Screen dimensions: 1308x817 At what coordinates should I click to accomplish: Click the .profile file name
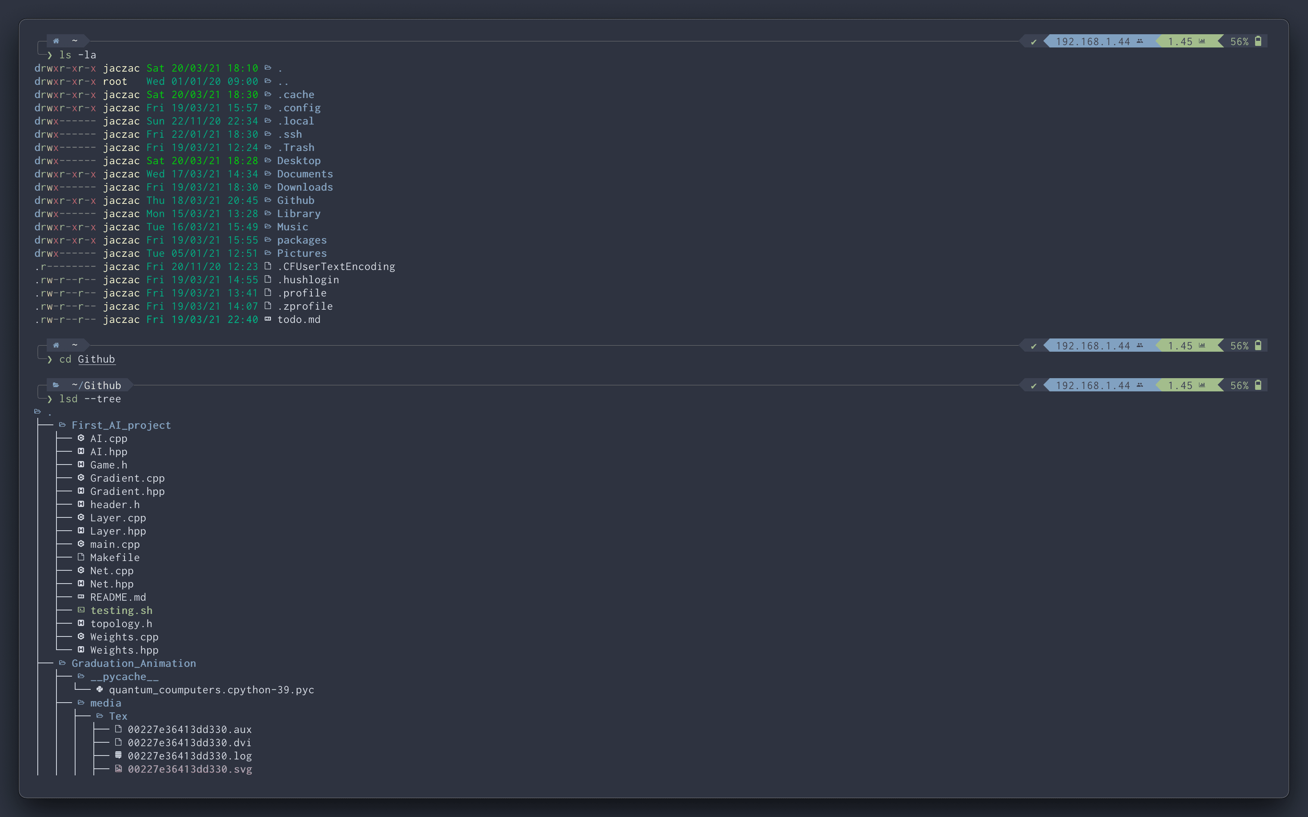pos(302,293)
